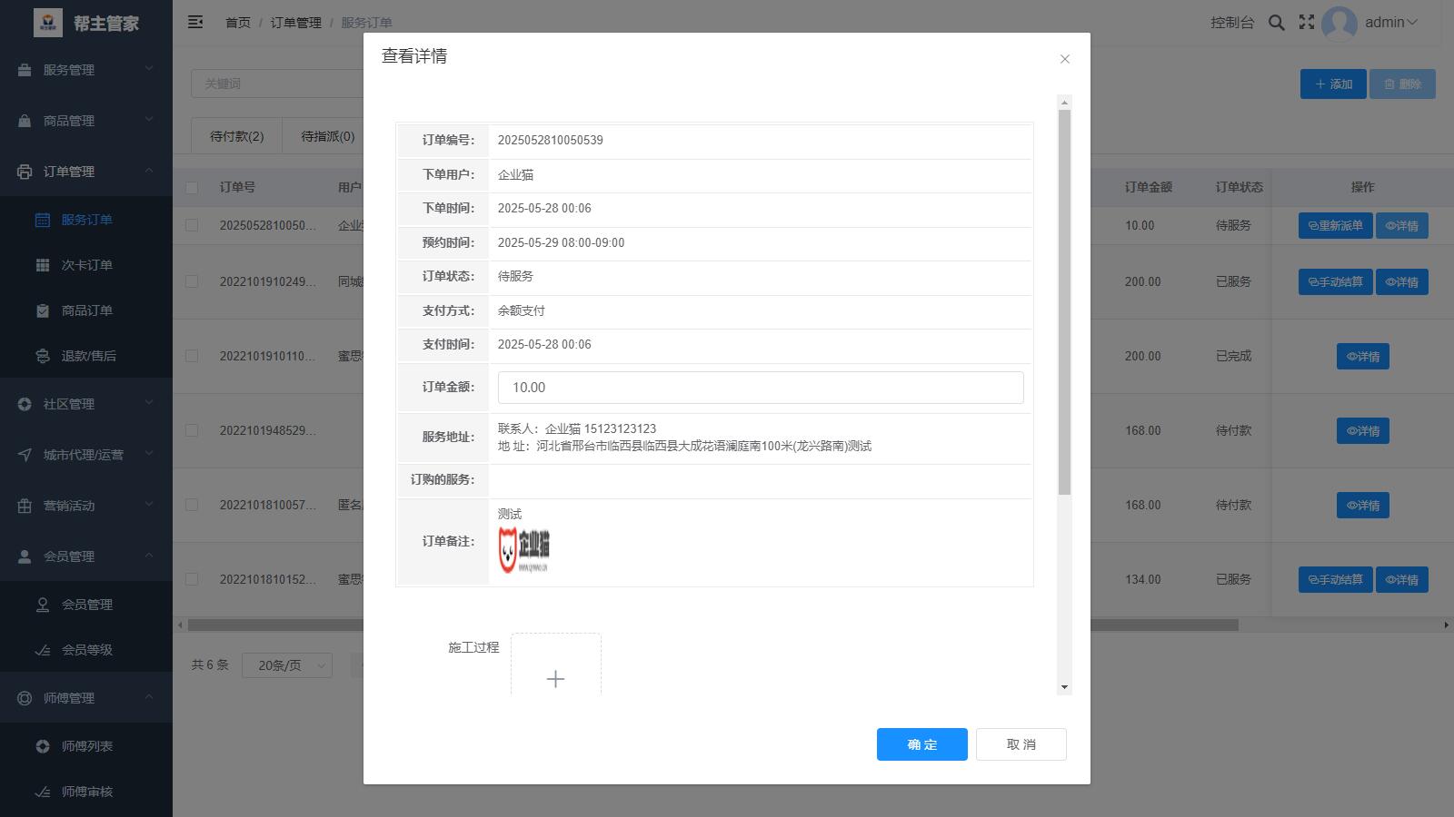The image size is (1454, 817).
Task: Close the 查看详情 dialog with X
Action: pos(1065,59)
